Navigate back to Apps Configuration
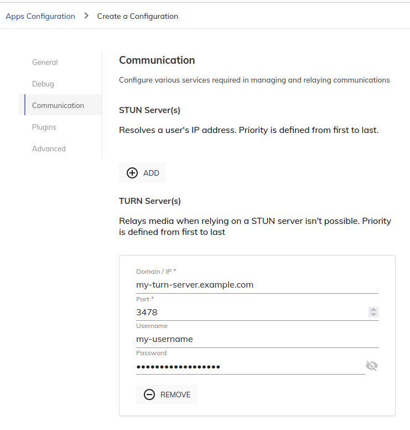Screen dimensions: 410x430 pyautogui.click(x=40, y=16)
